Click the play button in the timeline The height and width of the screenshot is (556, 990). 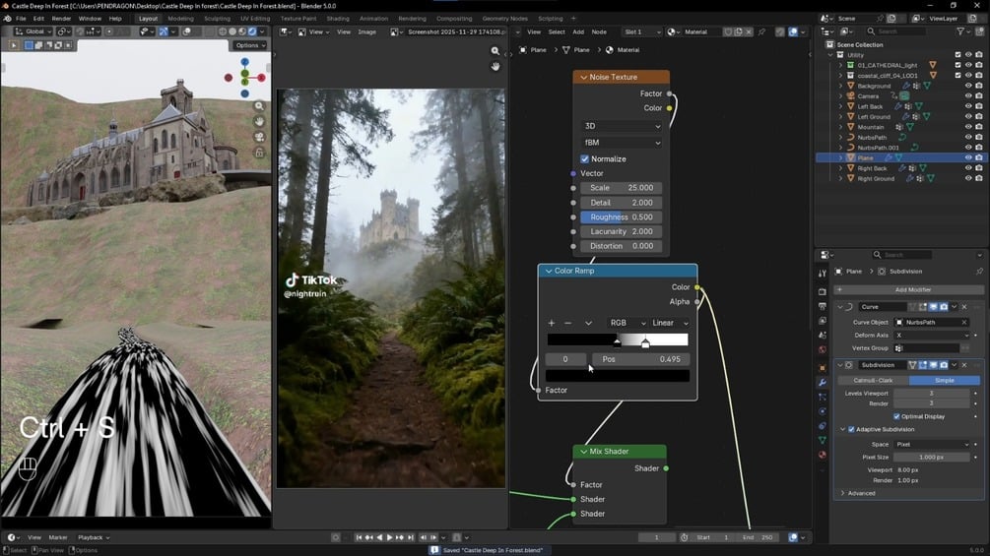[389, 537]
